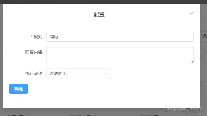The height and width of the screenshot is (116, 207).
Task: Click the 执行动作 label
Action: 34,73
